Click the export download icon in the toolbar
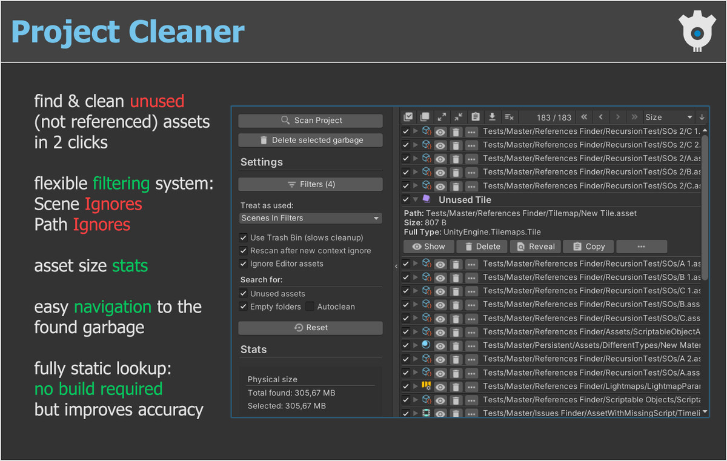The image size is (727, 461). [492, 116]
